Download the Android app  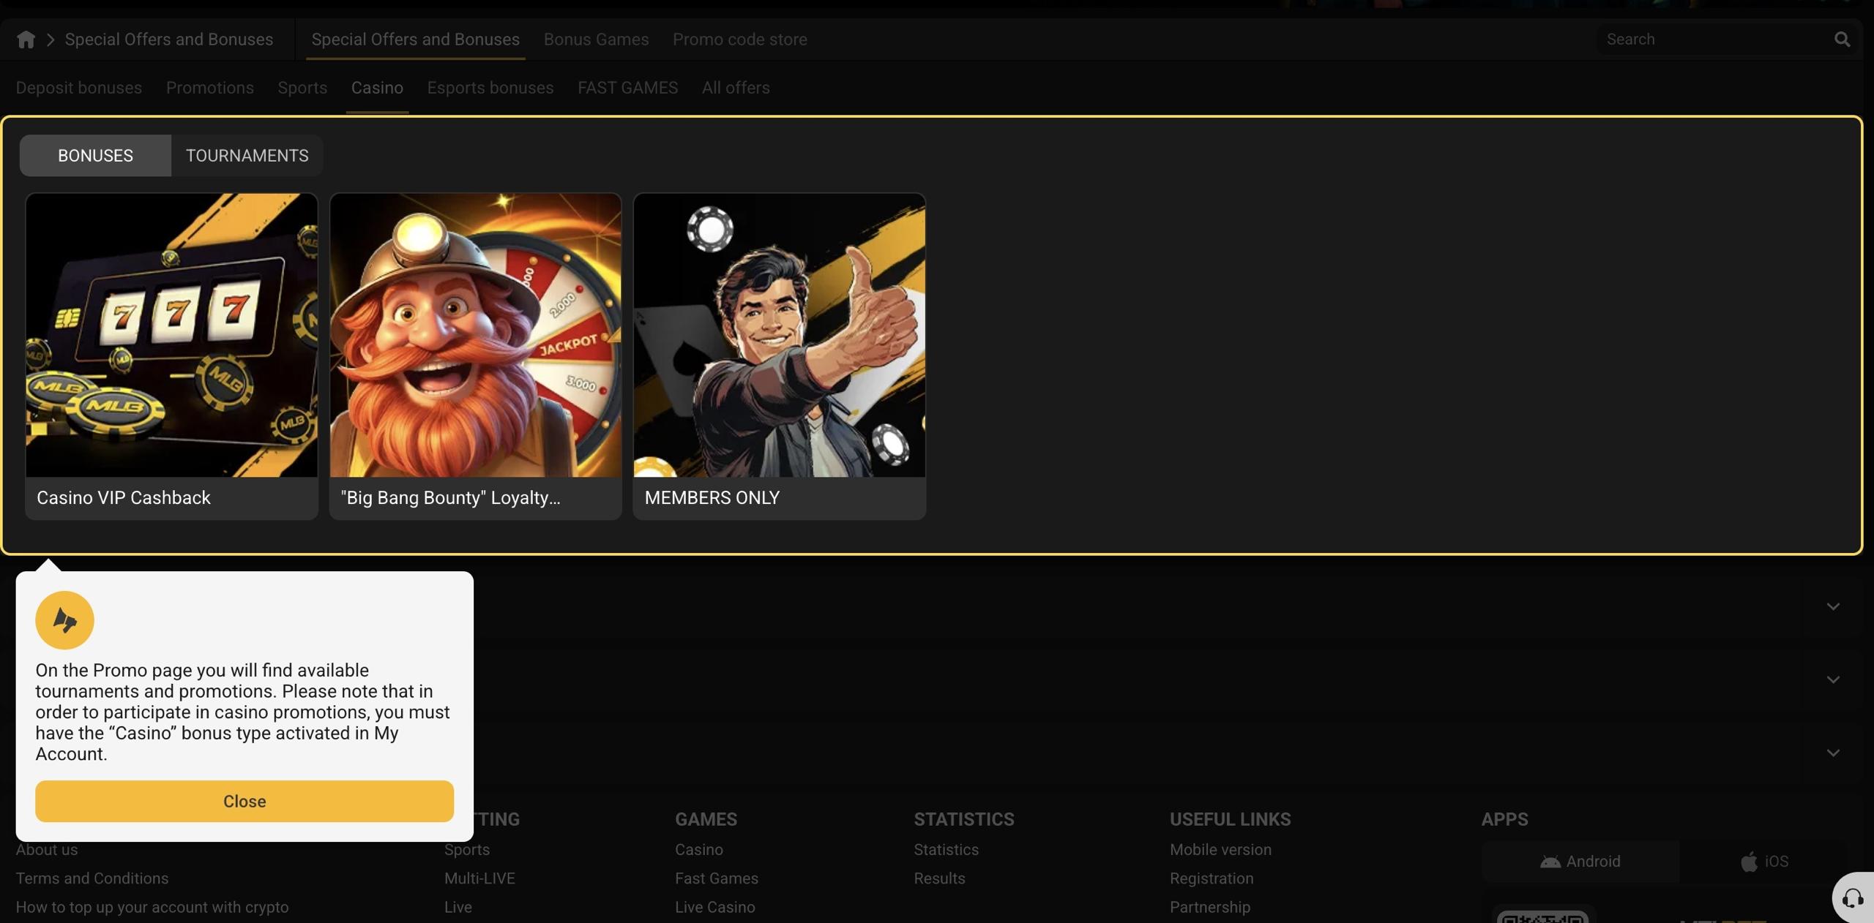(1580, 862)
